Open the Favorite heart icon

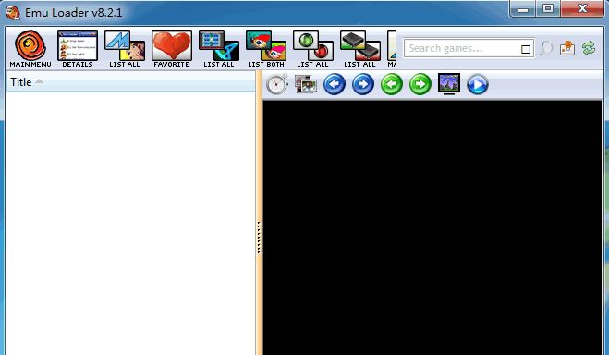click(x=172, y=49)
